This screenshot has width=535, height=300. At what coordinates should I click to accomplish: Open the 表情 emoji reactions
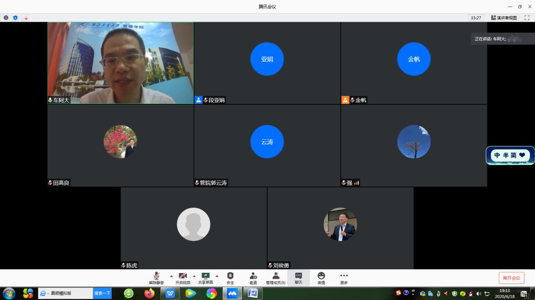click(x=321, y=278)
